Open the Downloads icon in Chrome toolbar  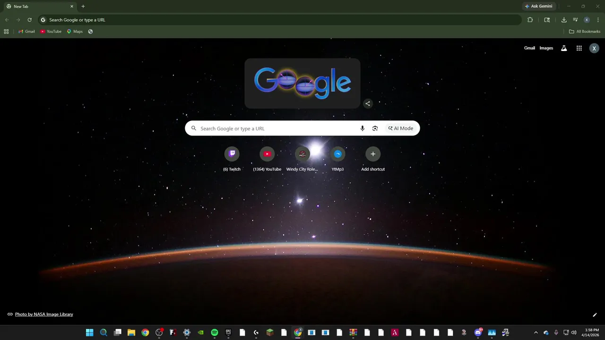click(564, 20)
